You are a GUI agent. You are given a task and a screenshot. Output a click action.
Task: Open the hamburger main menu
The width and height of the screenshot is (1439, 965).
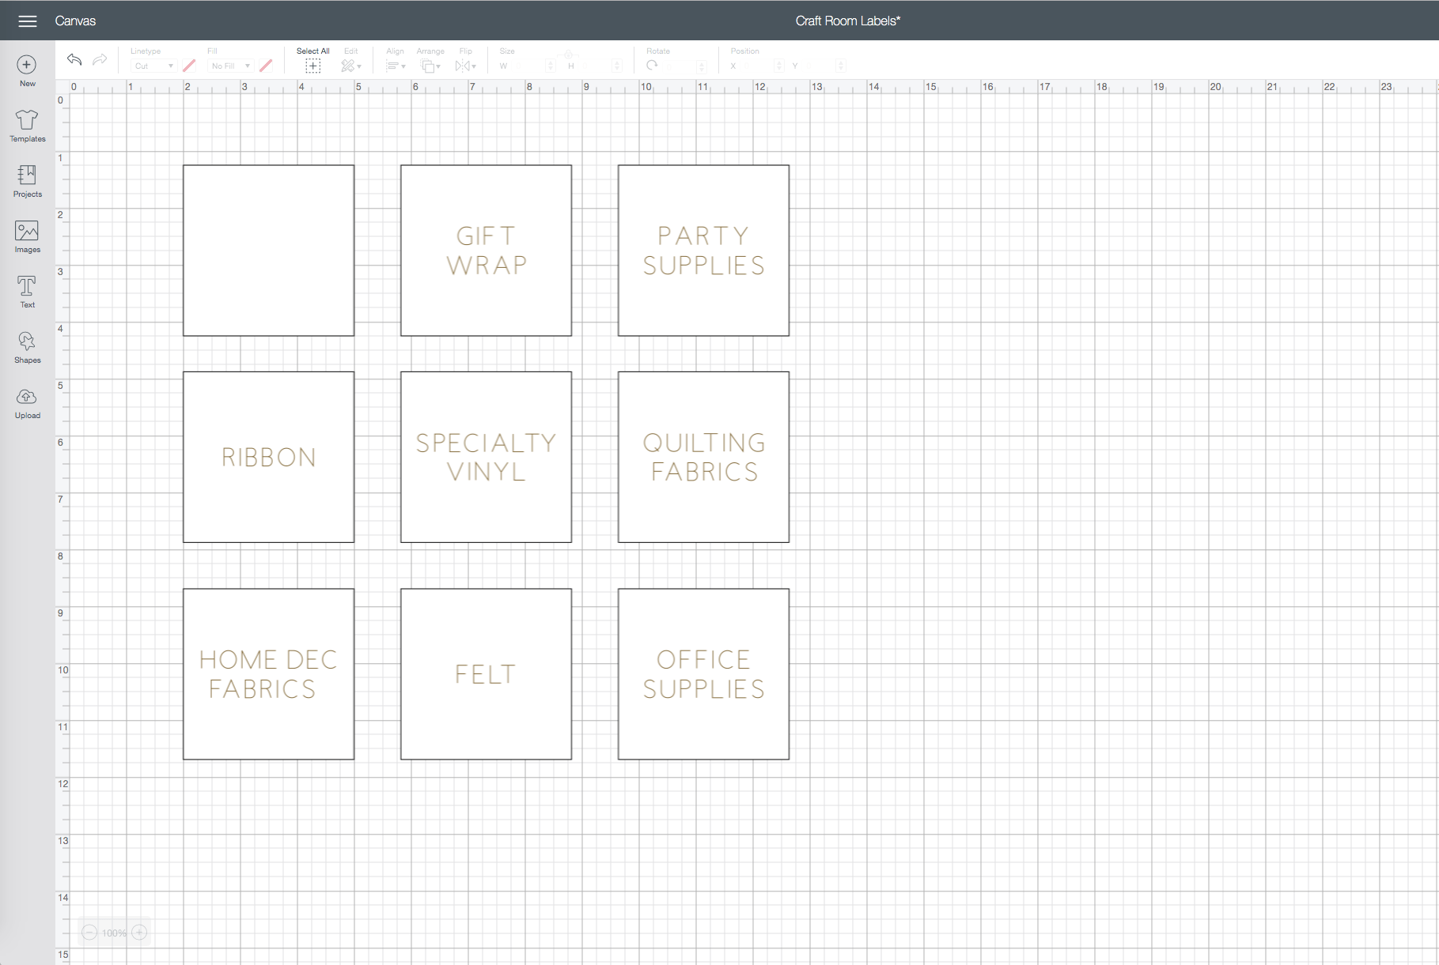[x=28, y=21]
